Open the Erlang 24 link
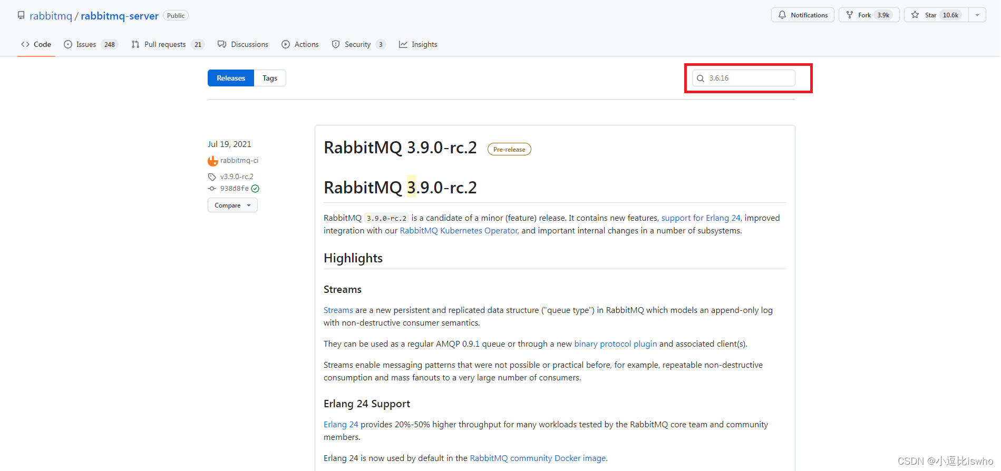This screenshot has width=1001, height=471. pyautogui.click(x=341, y=424)
